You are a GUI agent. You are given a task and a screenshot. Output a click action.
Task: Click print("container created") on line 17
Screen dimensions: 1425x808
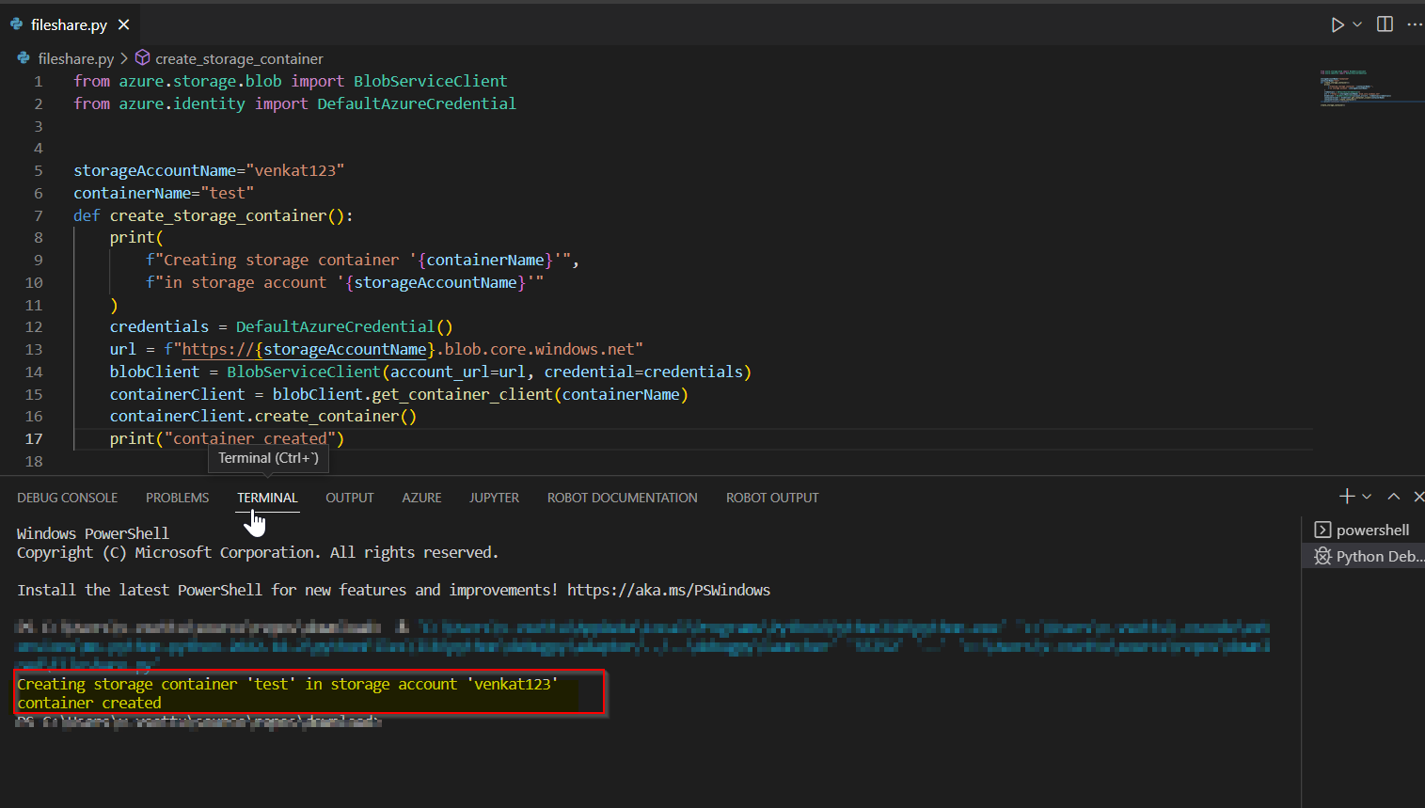coord(227,438)
